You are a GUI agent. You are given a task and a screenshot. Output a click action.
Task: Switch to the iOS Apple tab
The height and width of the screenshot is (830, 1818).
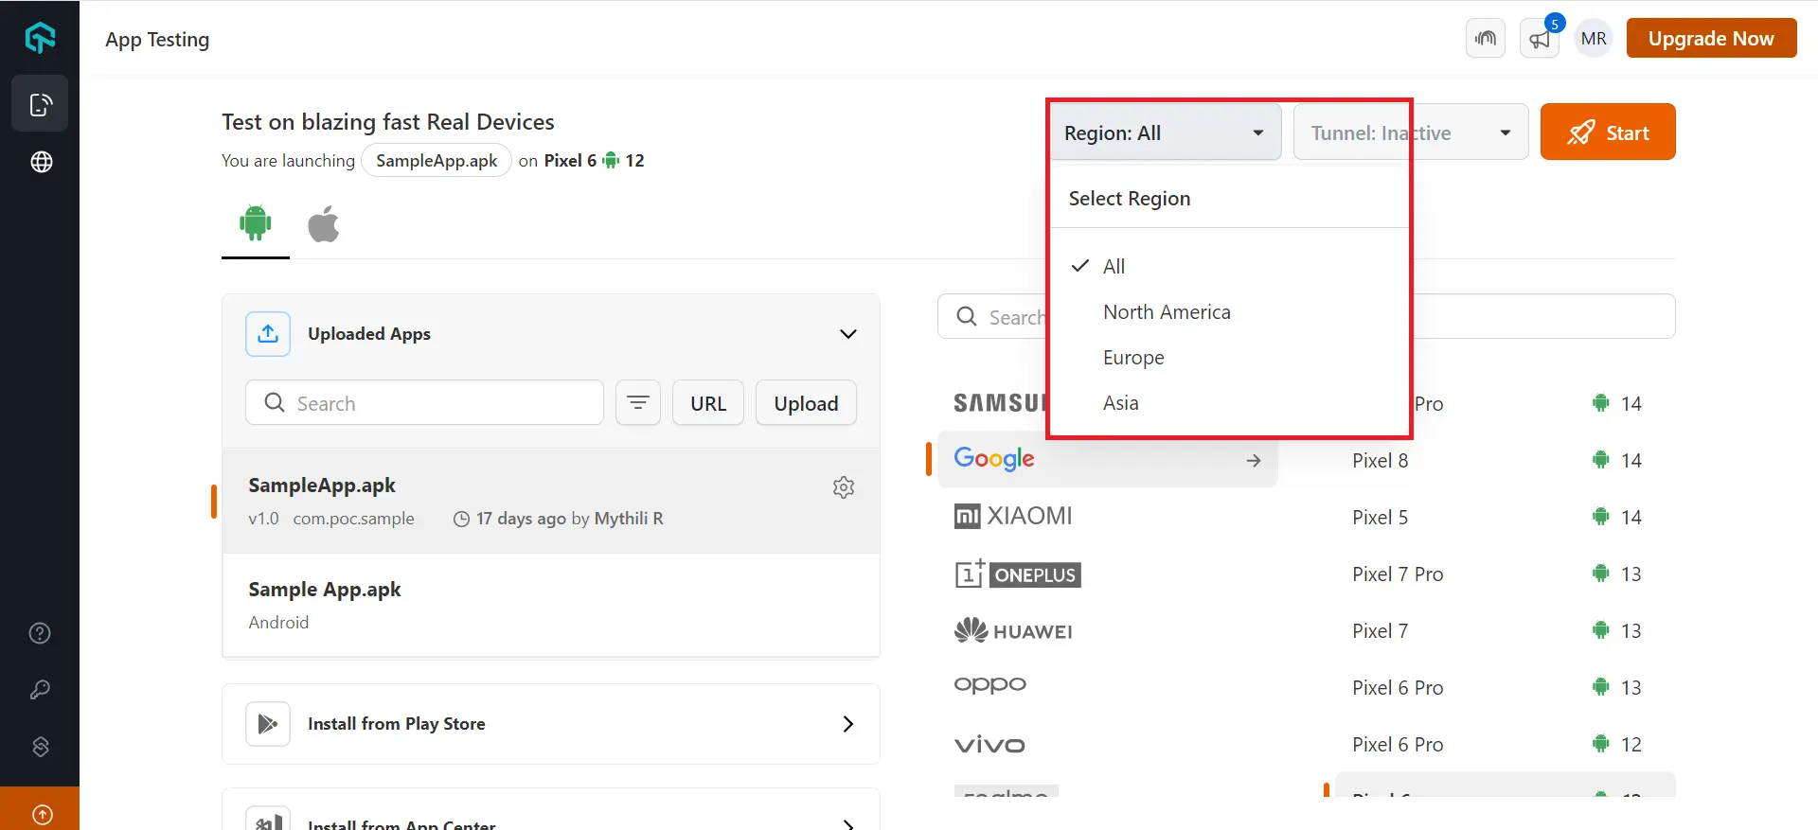coord(323,225)
